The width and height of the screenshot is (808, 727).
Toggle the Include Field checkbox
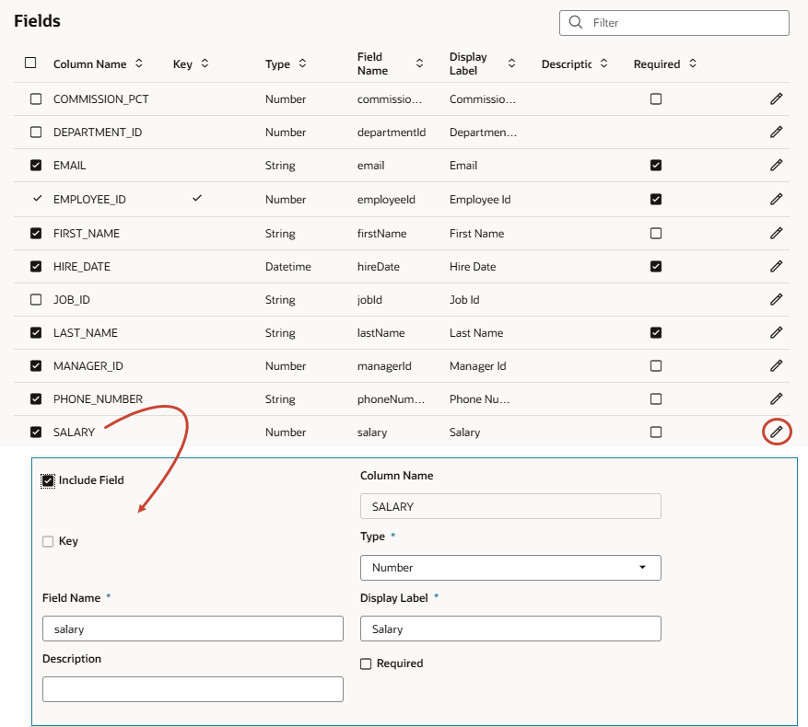(48, 479)
